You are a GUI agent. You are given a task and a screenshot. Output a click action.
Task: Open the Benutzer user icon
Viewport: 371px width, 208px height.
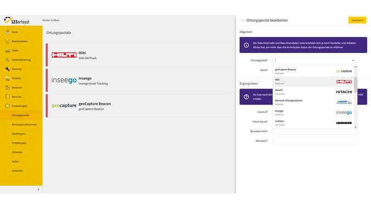coord(7,87)
